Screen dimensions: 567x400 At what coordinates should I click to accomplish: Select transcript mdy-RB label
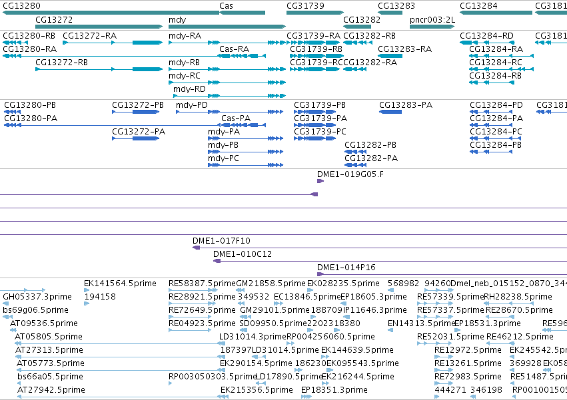[x=185, y=63]
